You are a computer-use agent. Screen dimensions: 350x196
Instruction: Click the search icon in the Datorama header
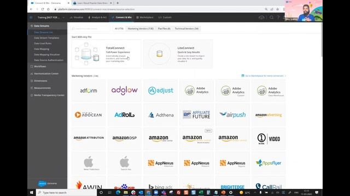coord(271,17)
